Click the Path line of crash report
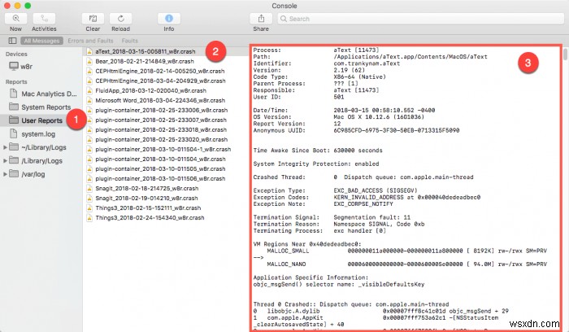The image size is (569, 332). [x=370, y=57]
